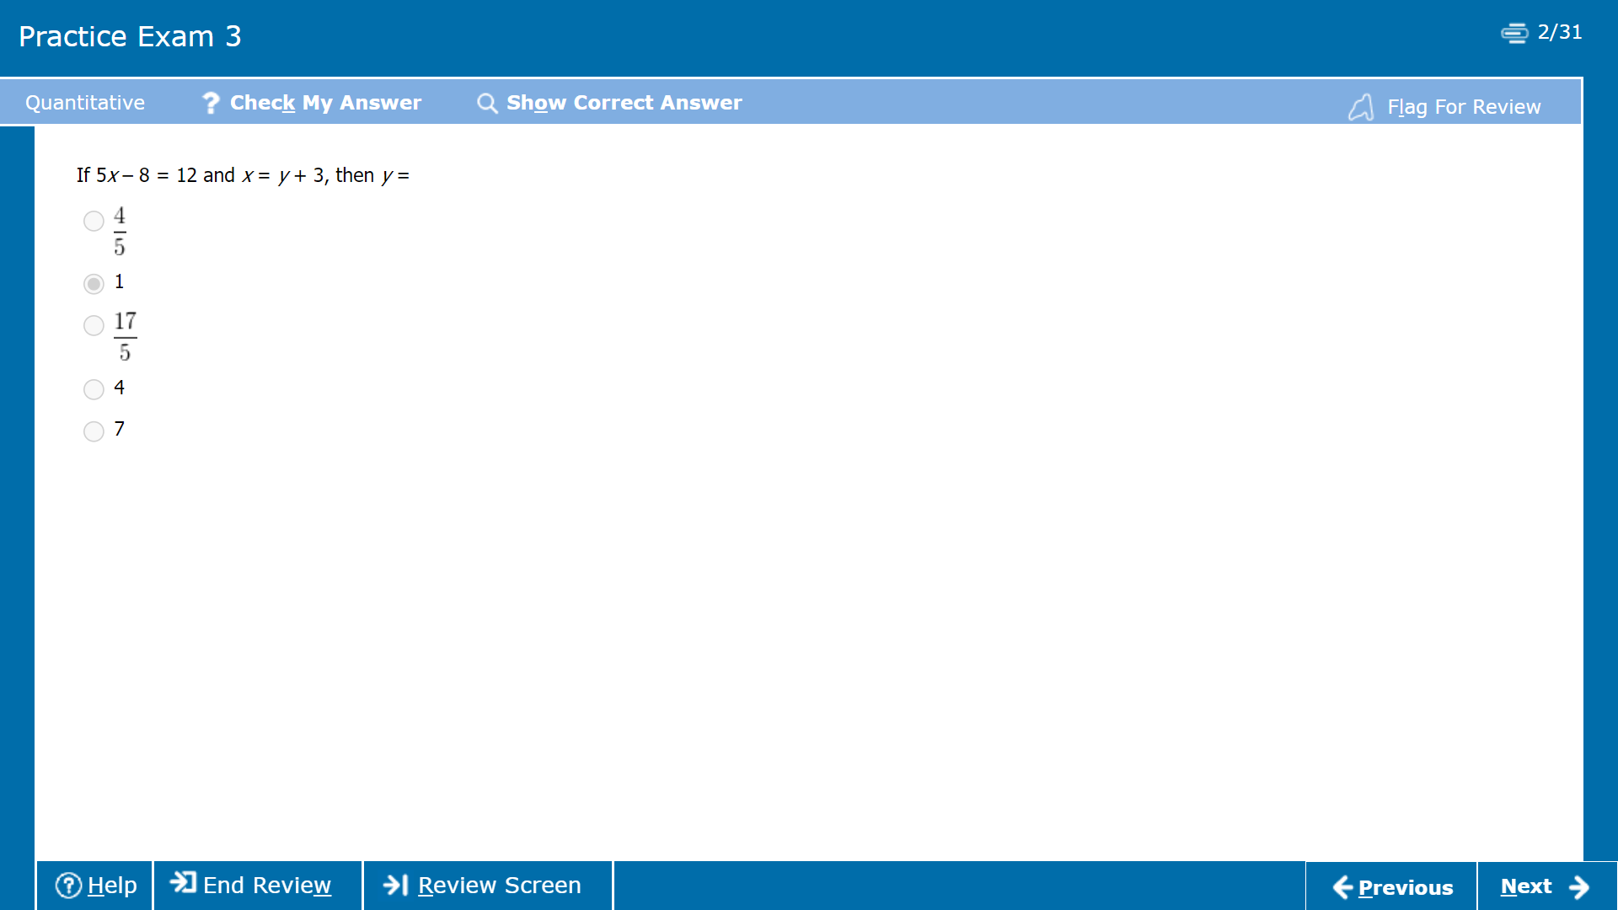
Task: Click Show Correct Answer text
Action: tap(624, 103)
